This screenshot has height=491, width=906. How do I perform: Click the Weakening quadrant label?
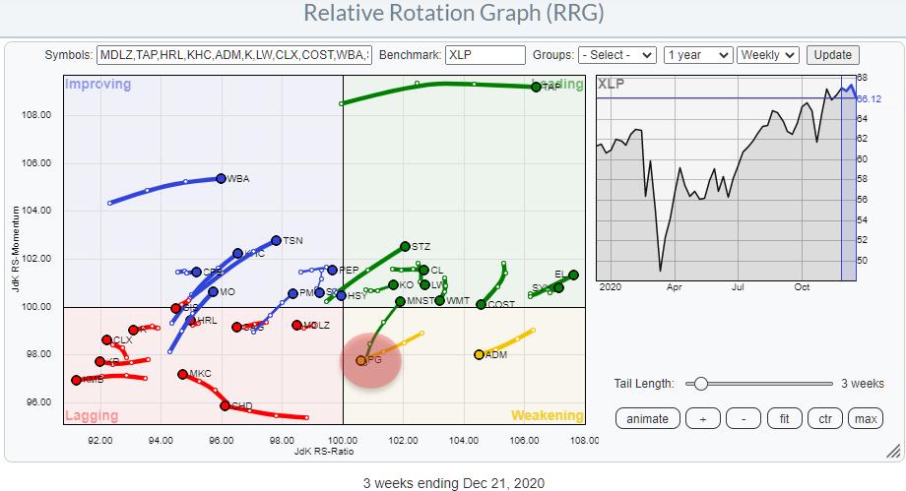coord(548,415)
